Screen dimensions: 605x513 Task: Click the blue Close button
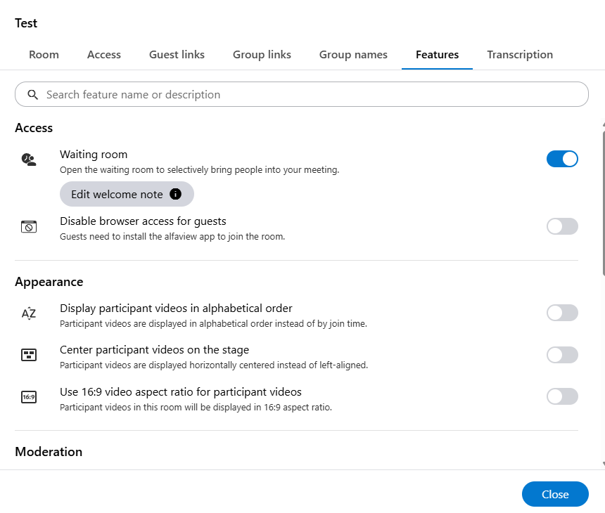click(x=555, y=494)
